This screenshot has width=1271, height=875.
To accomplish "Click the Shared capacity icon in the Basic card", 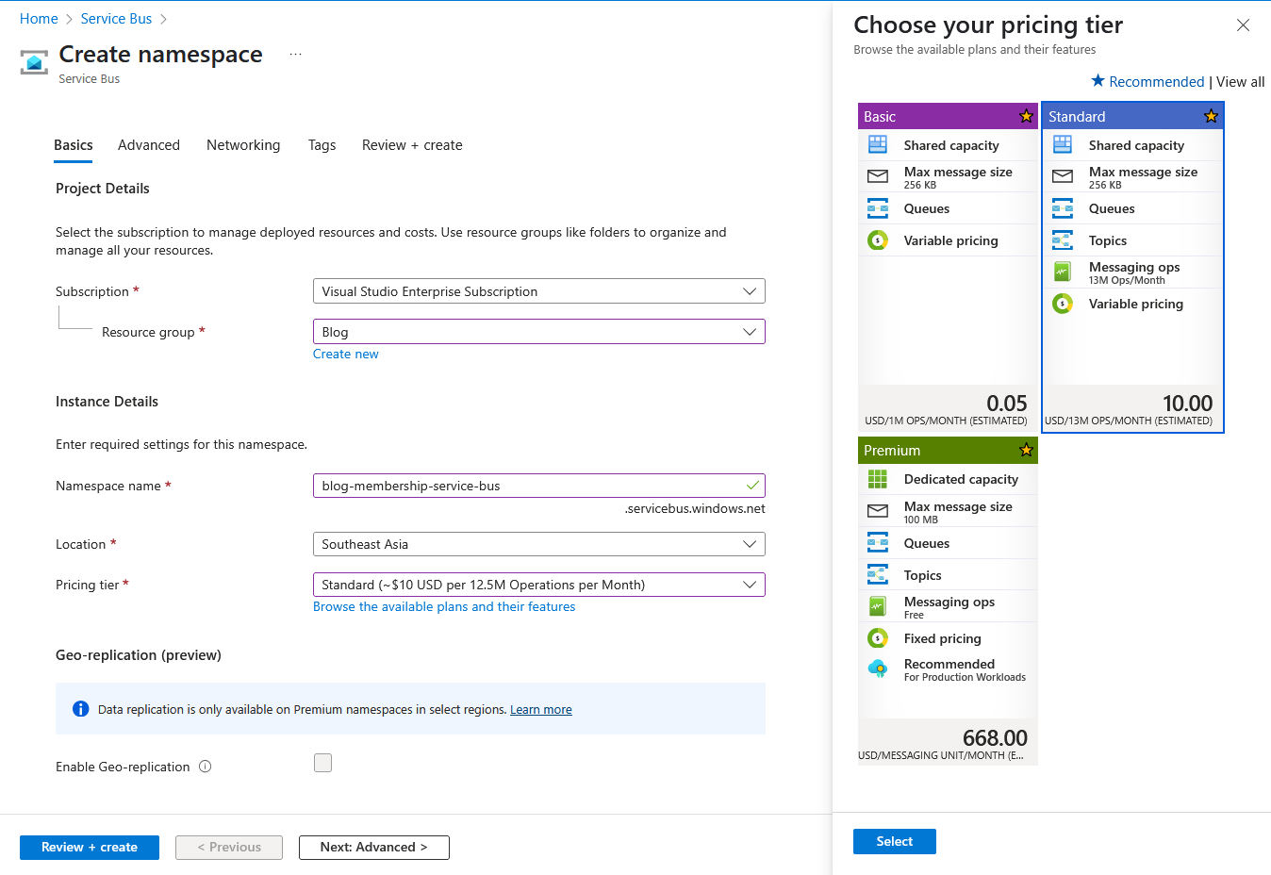I will tap(878, 145).
